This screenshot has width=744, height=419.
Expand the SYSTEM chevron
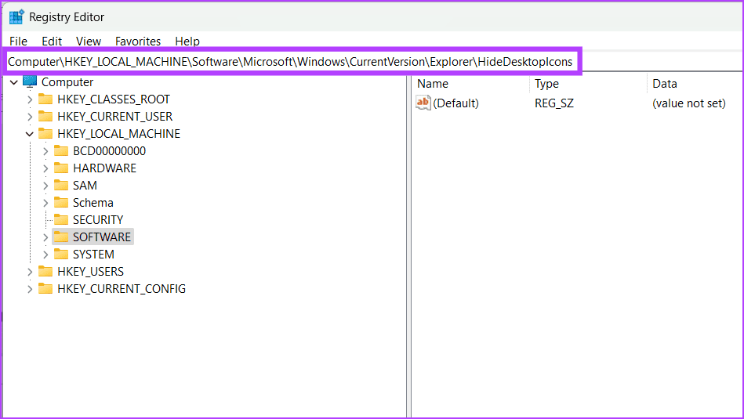click(x=45, y=255)
